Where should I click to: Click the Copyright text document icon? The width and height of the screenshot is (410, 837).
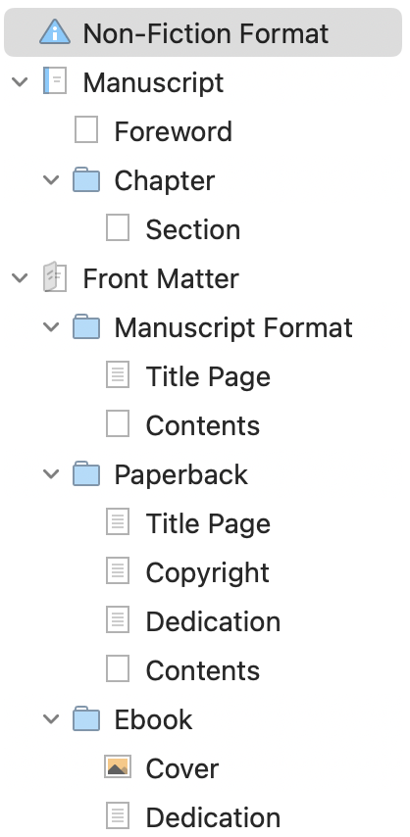coord(118,572)
